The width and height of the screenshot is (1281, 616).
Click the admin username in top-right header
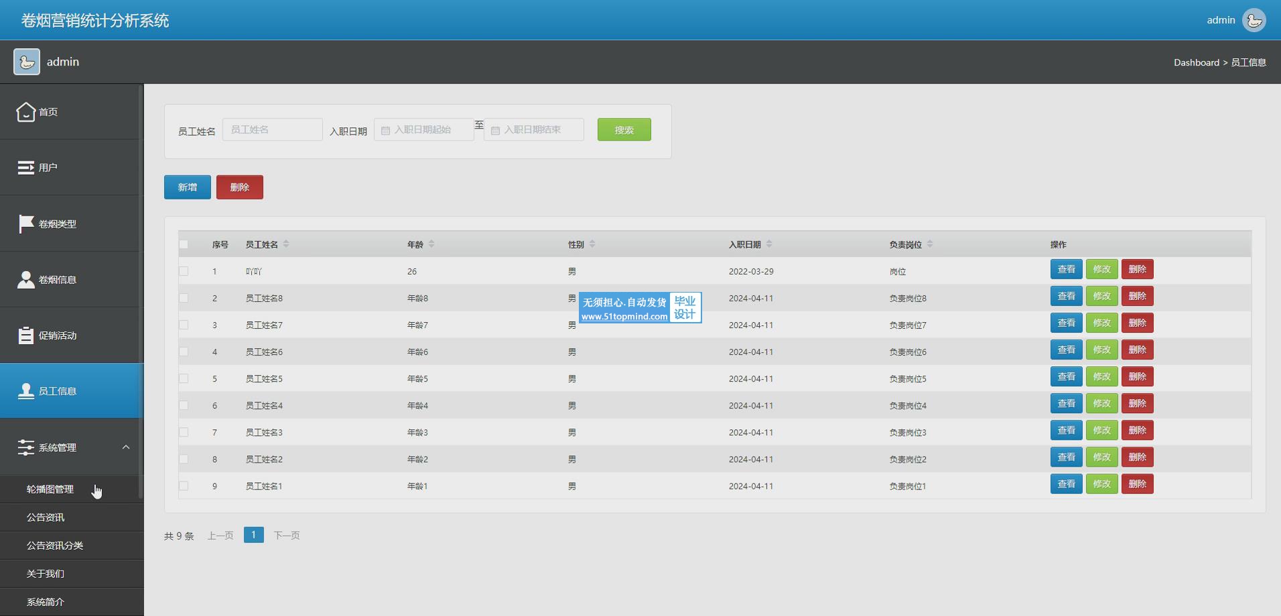click(x=1221, y=20)
